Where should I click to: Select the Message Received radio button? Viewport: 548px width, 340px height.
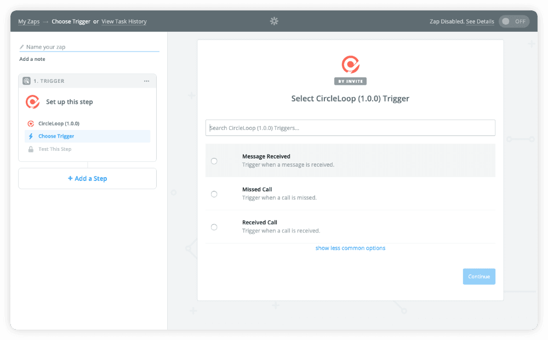click(x=214, y=161)
